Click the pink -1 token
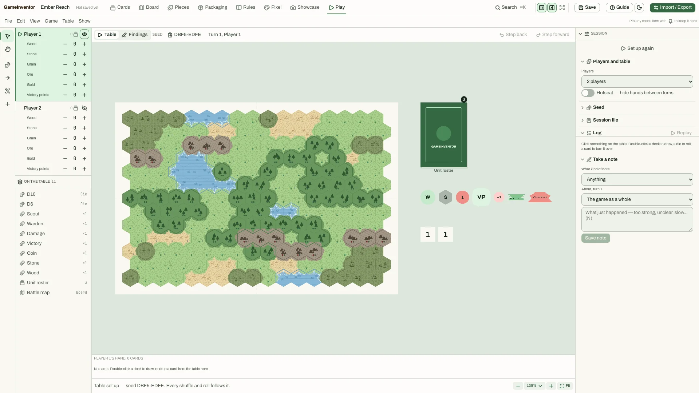The image size is (699, 393). [499, 197]
